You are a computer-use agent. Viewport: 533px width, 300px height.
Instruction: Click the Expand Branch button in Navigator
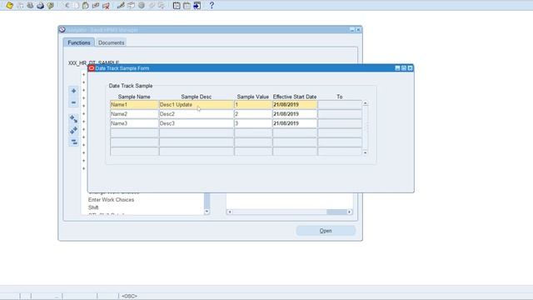pos(73,119)
